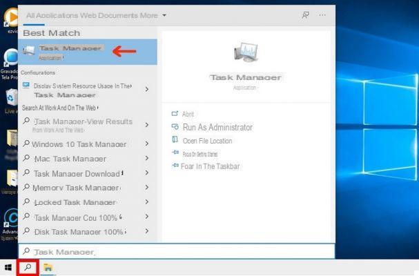Click the search box containing Task Manager
Viewport: 419px width, 276px height.
(x=176, y=251)
